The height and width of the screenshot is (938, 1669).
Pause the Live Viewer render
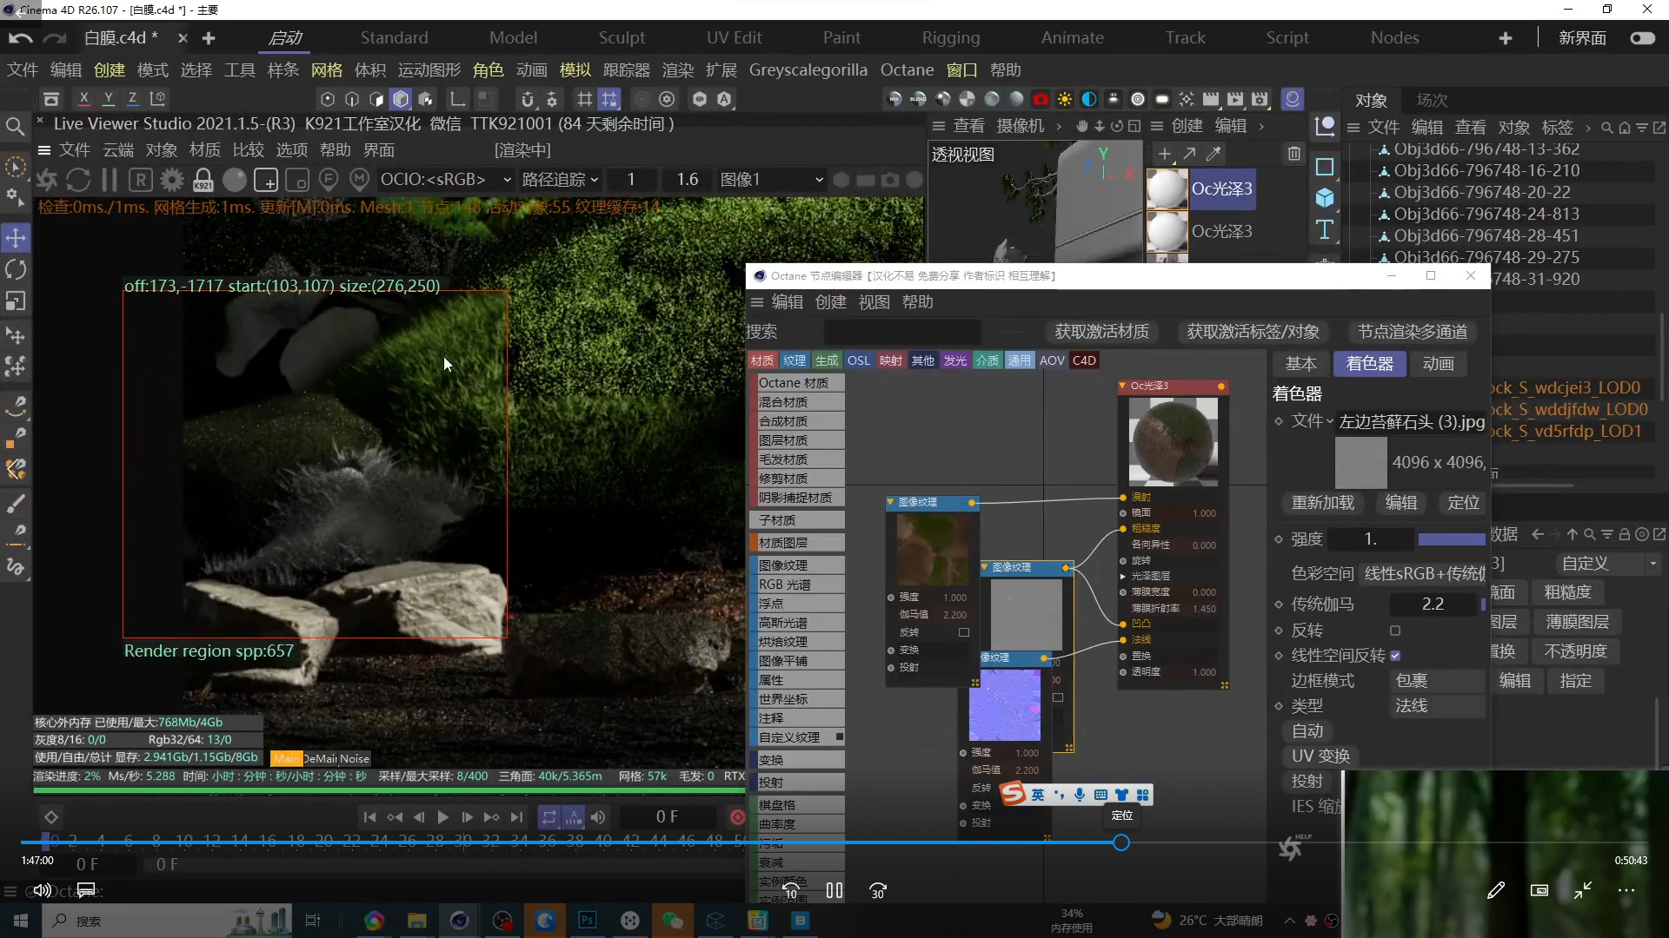pyautogui.click(x=110, y=180)
